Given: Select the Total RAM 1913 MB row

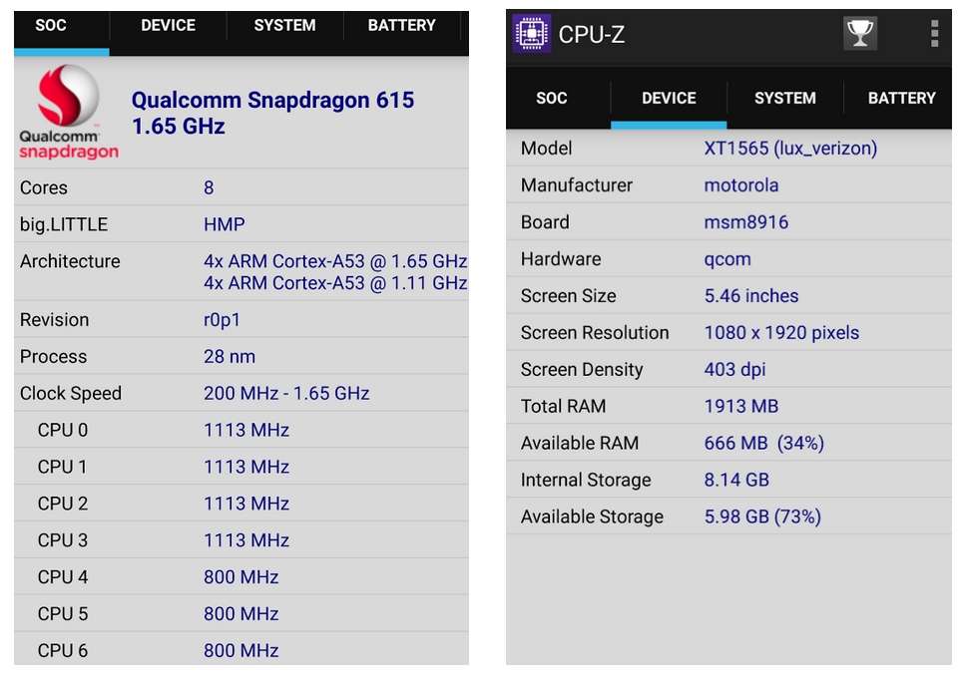Looking at the screenshot, I should pyautogui.click(x=729, y=406).
